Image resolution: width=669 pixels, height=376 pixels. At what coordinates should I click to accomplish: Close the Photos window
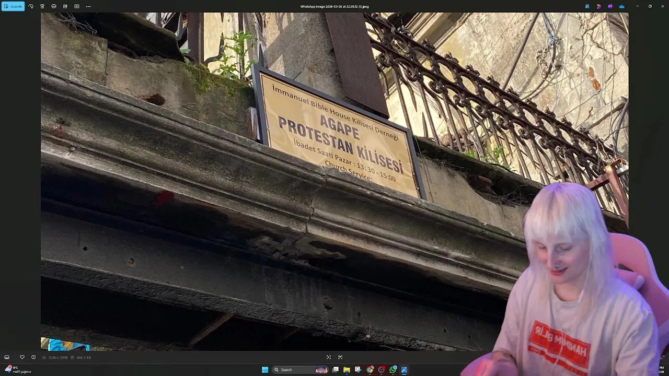pos(662,6)
